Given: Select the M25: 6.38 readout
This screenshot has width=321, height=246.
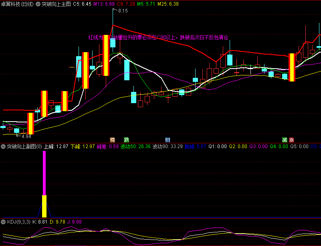Looking at the screenshot, I should click(168, 4).
